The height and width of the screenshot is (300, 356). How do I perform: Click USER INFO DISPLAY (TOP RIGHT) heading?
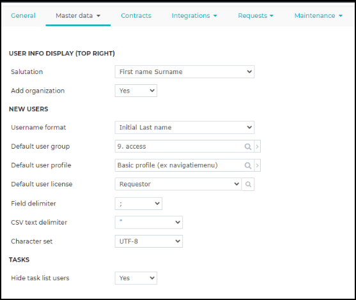62,54
